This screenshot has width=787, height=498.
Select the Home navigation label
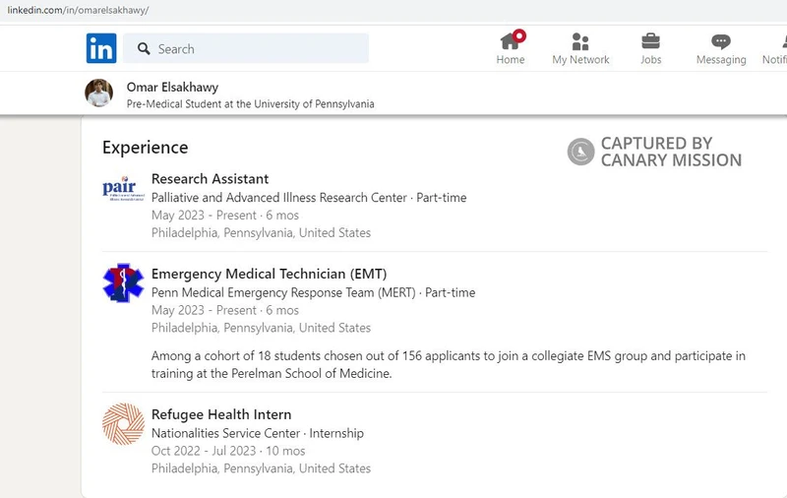(x=510, y=60)
